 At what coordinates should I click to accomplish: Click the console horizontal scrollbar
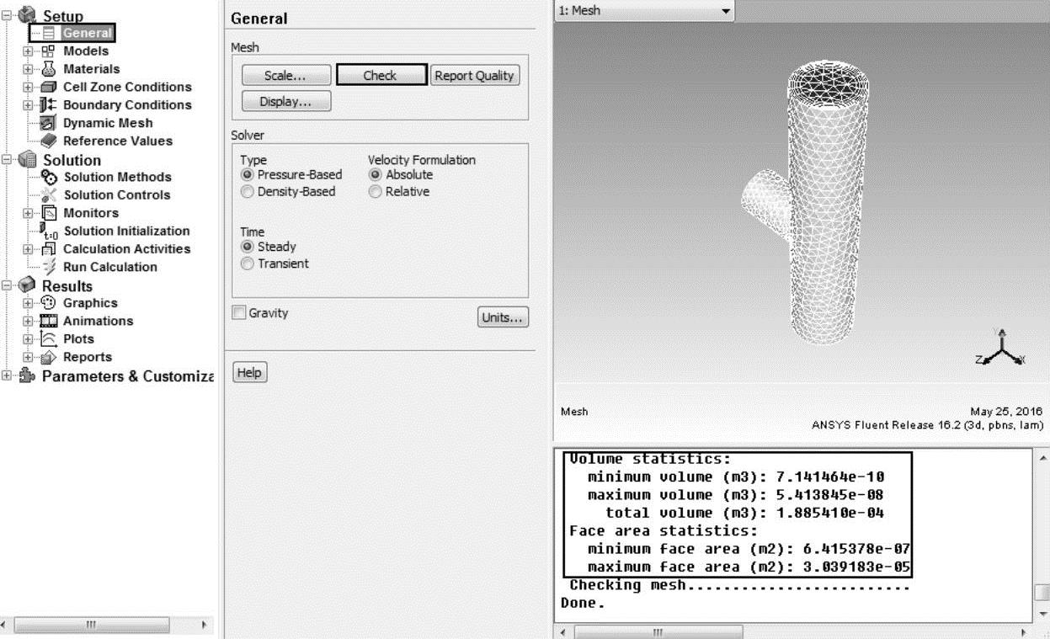coord(659,631)
